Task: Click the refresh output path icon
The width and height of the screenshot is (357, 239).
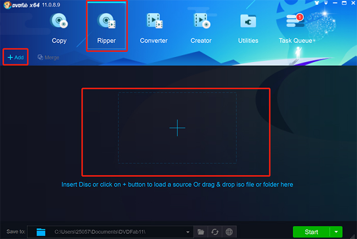Action: 215,232
